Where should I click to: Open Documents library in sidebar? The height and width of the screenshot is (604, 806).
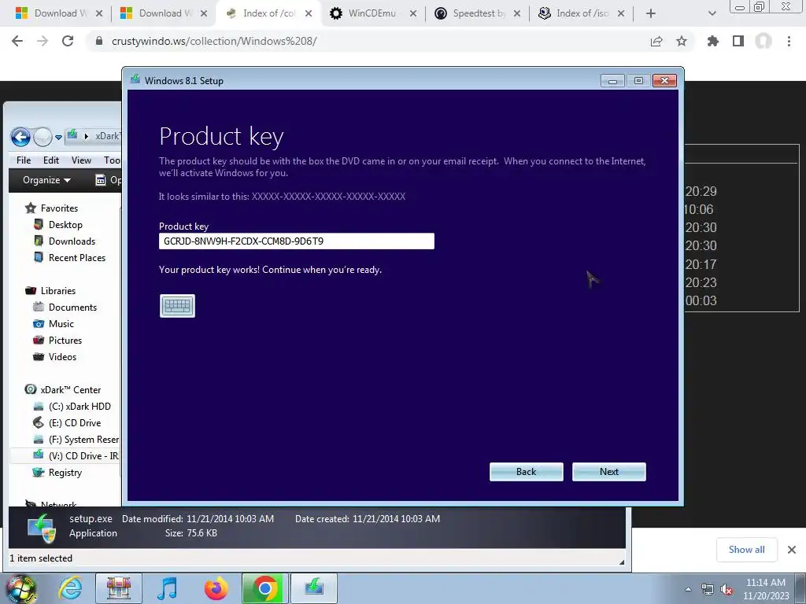click(x=65, y=308)
